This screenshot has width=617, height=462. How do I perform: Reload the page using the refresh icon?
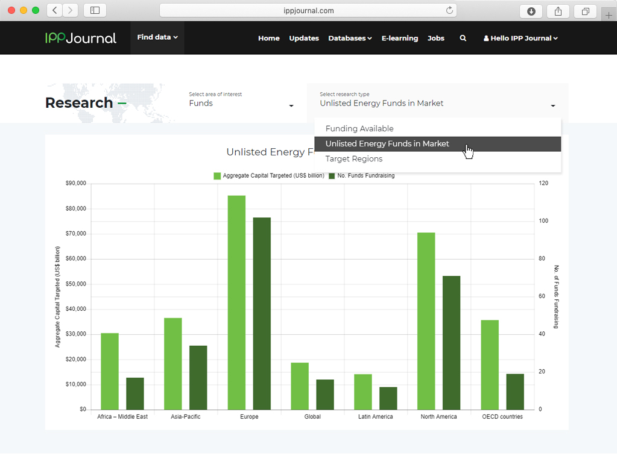(449, 10)
